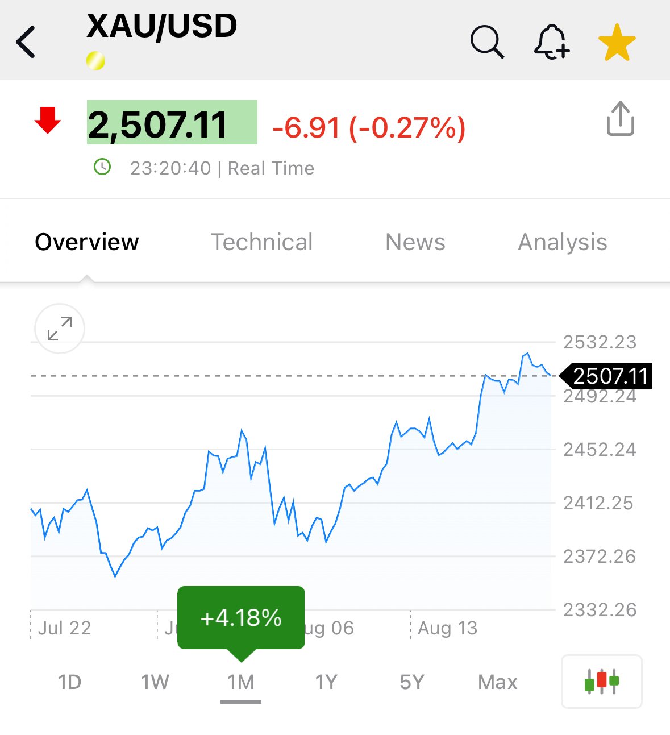Tap the share icon
670x735 pixels.
pyautogui.click(x=621, y=119)
